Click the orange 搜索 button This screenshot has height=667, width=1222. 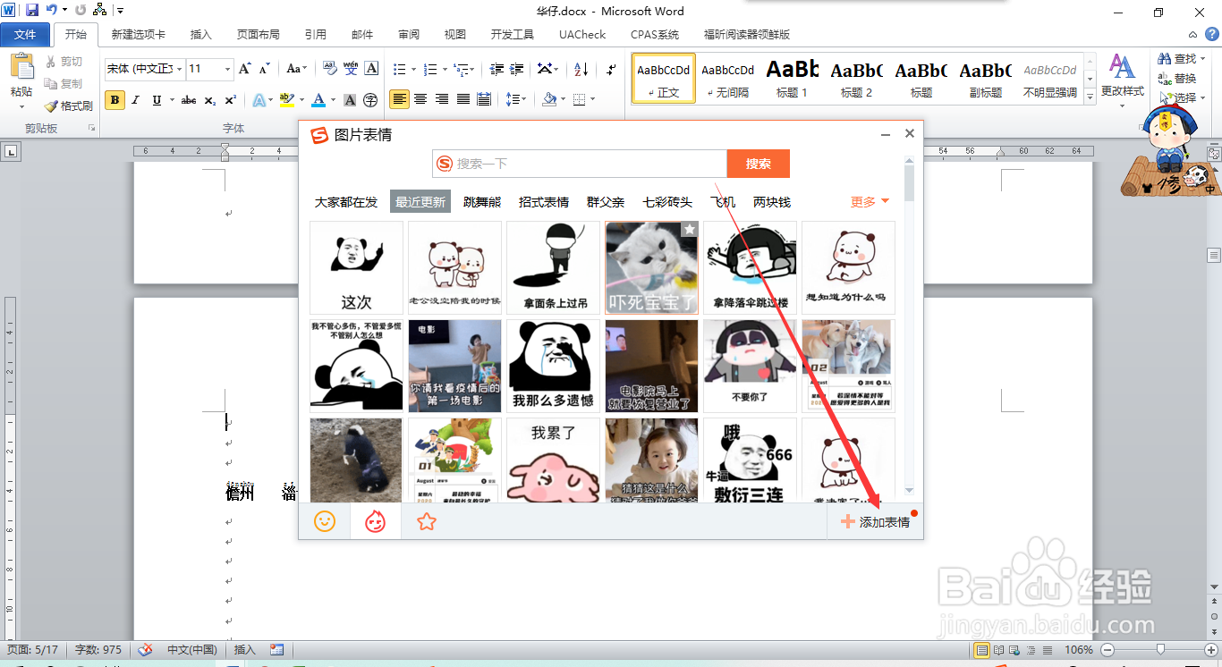[x=759, y=164]
